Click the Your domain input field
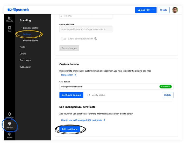186x146 pixels. pyautogui.click(x=116, y=87)
